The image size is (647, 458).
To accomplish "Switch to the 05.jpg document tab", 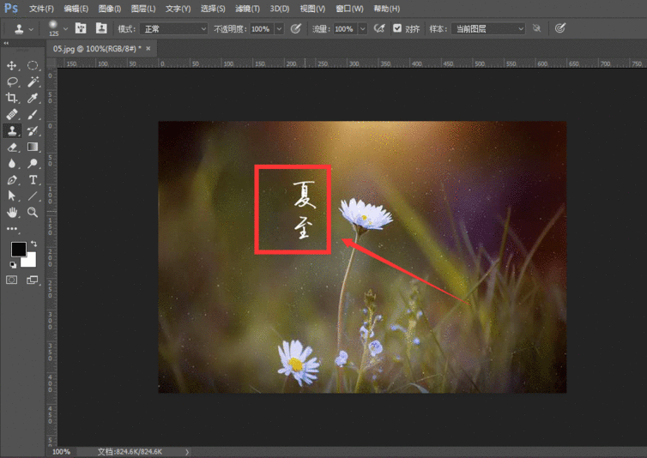I will point(96,49).
